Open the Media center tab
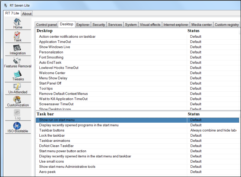 (201, 24)
